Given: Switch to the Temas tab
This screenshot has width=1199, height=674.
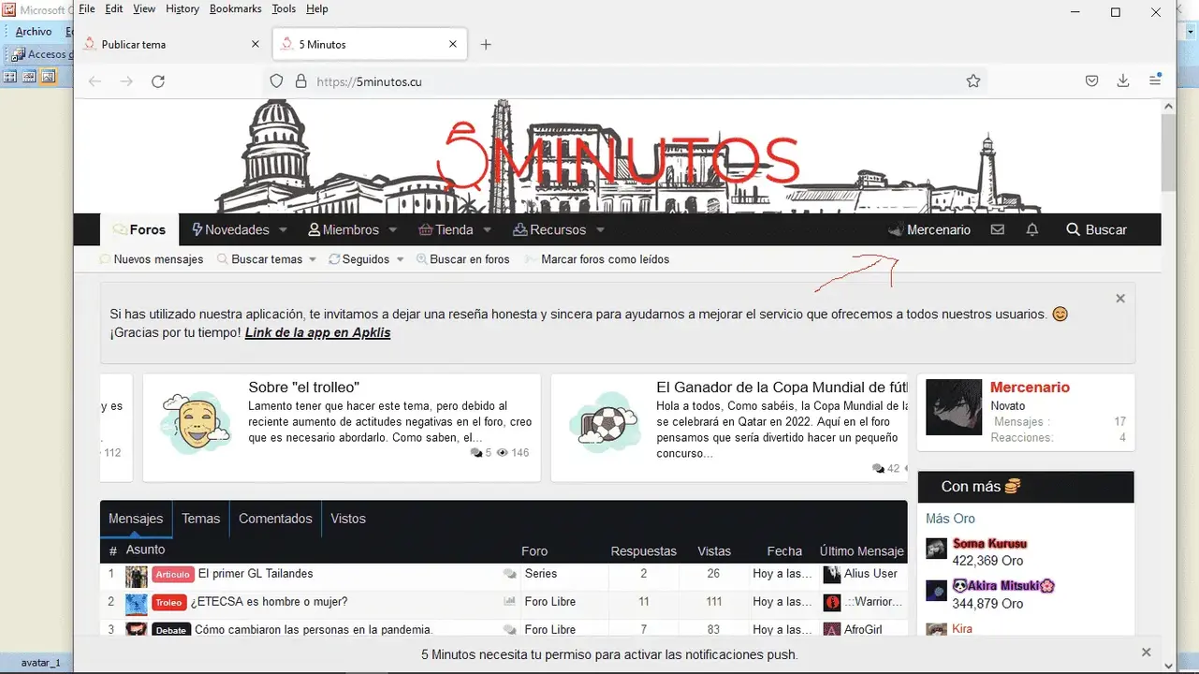Looking at the screenshot, I should (200, 519).
